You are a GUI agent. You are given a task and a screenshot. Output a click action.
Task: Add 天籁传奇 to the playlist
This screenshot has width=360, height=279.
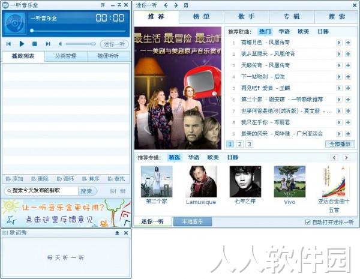tap(348, 65)
